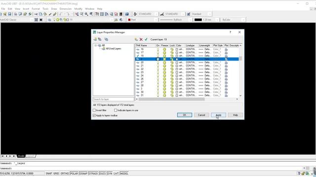Image resolution: width=316 pixels, height=177 pixels.
Task: Click the Text Style icon beside STANDARD
Action: pyautogui.click(x=135, y=14)
